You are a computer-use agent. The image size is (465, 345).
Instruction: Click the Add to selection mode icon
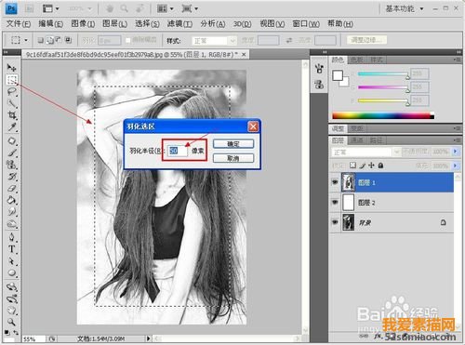click(x=50, y=40)
